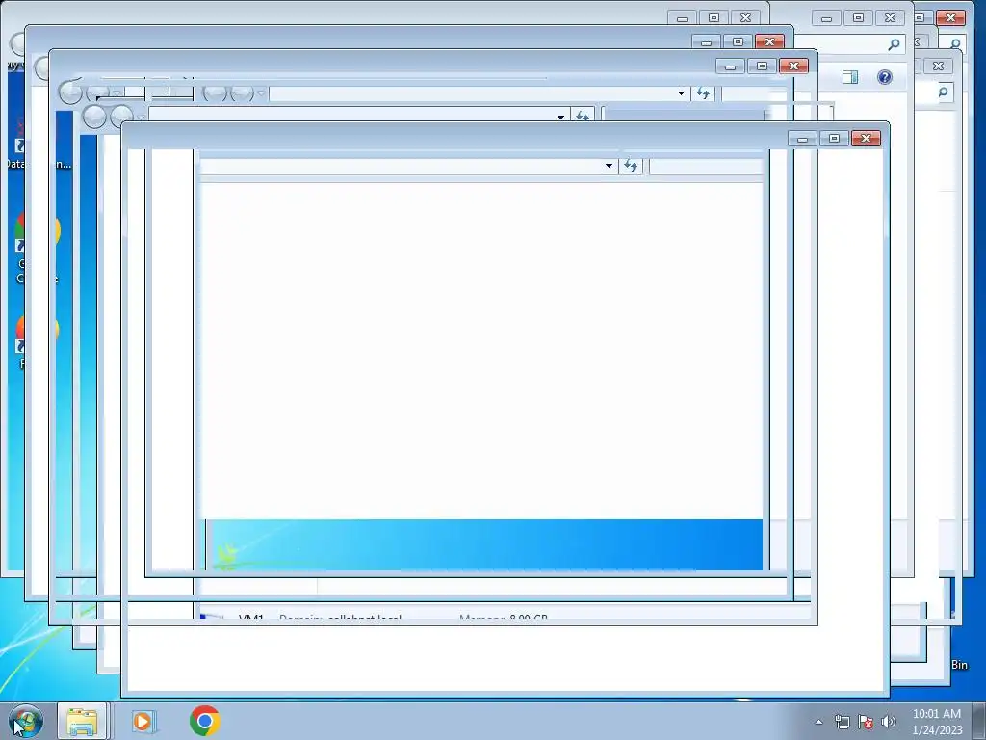Click the volume speaker tray icon
Viewport: 986px width, 740px height.
888,722
